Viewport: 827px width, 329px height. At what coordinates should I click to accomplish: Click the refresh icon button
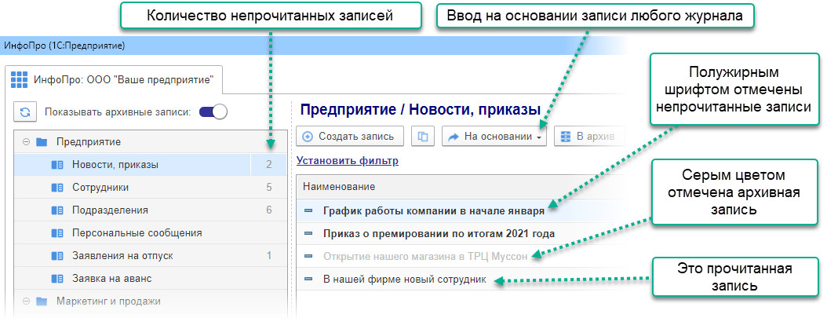coord(25,112)
